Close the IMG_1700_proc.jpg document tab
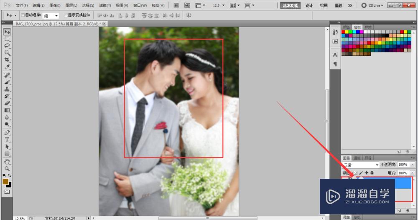 (104, 24)
